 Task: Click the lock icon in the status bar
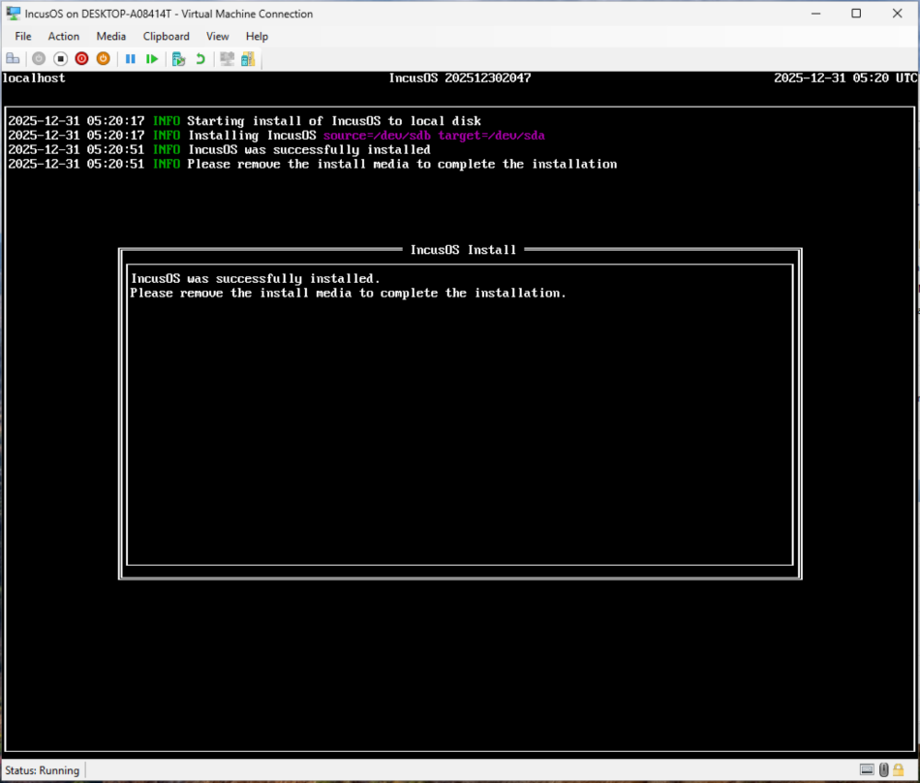(x=898, y=770)
